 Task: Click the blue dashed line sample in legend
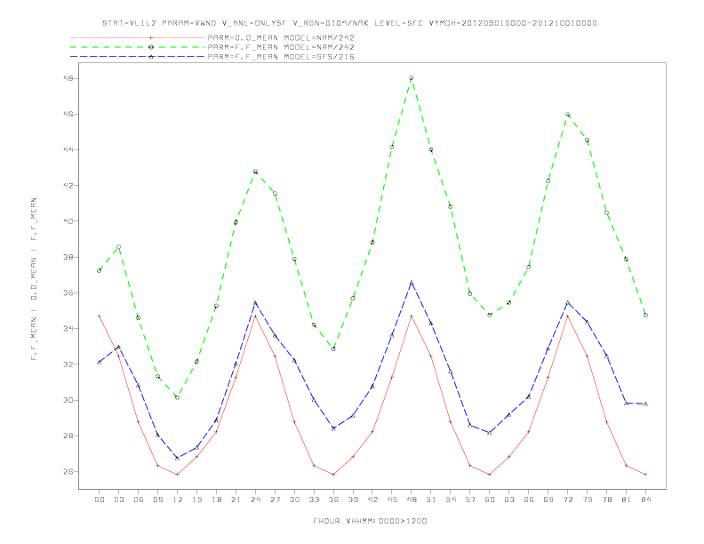coord(138,57)
